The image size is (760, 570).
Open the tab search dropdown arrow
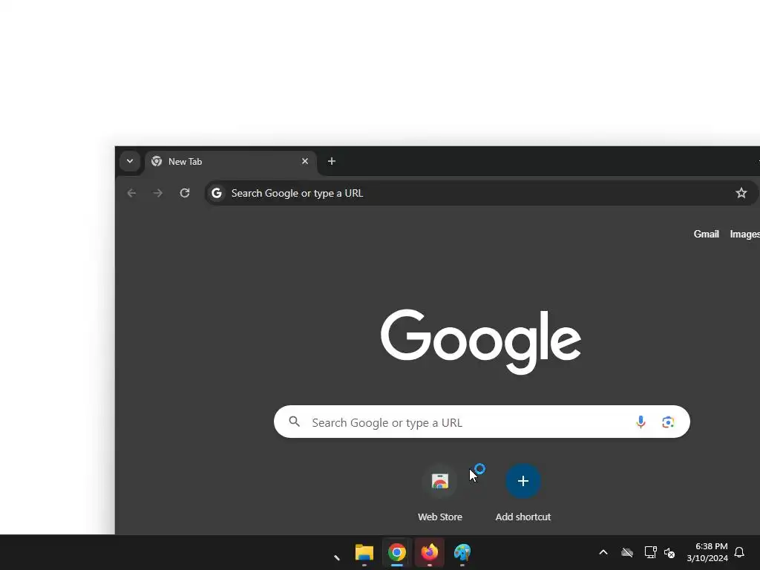pos(130,161)
